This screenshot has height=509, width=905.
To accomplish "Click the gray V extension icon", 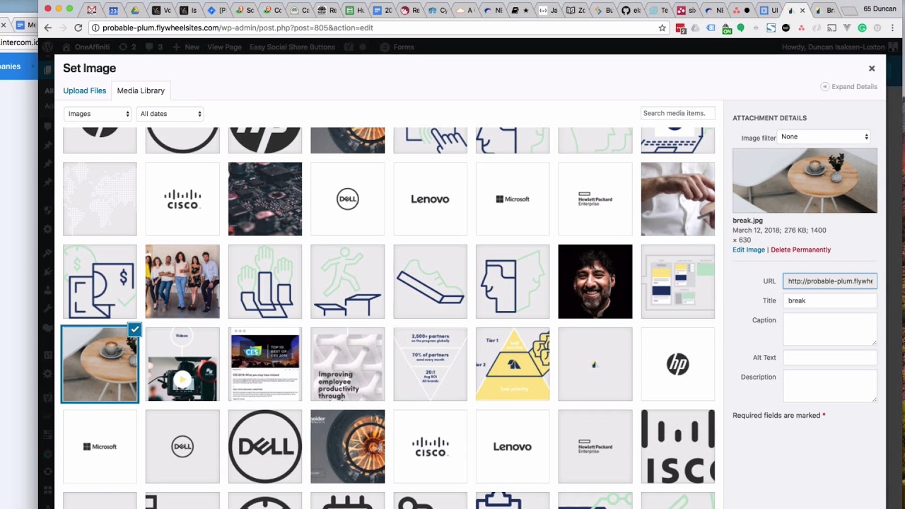I will click(847, 28).
